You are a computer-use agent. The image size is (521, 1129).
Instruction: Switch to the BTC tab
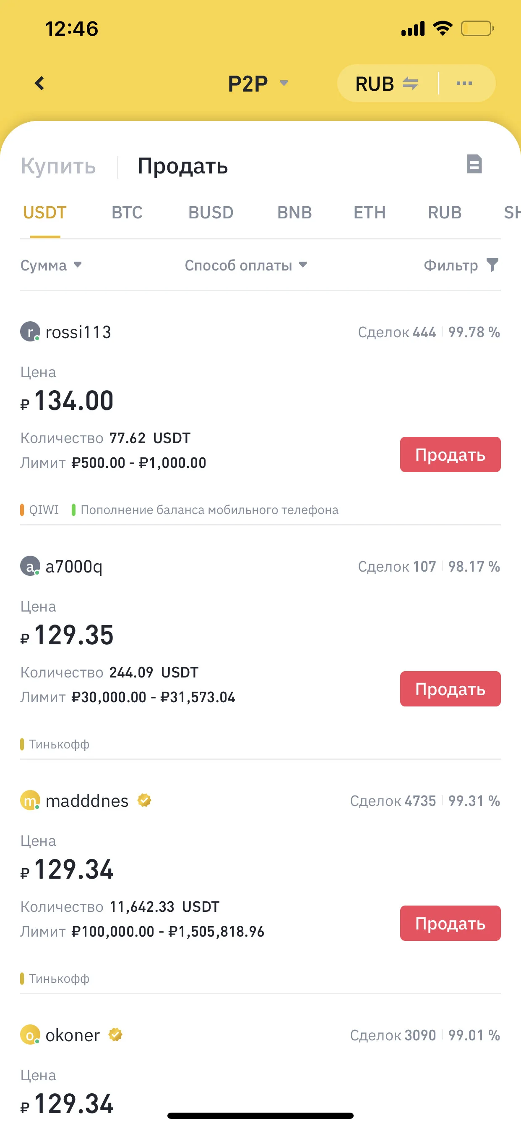coord(127,213)
